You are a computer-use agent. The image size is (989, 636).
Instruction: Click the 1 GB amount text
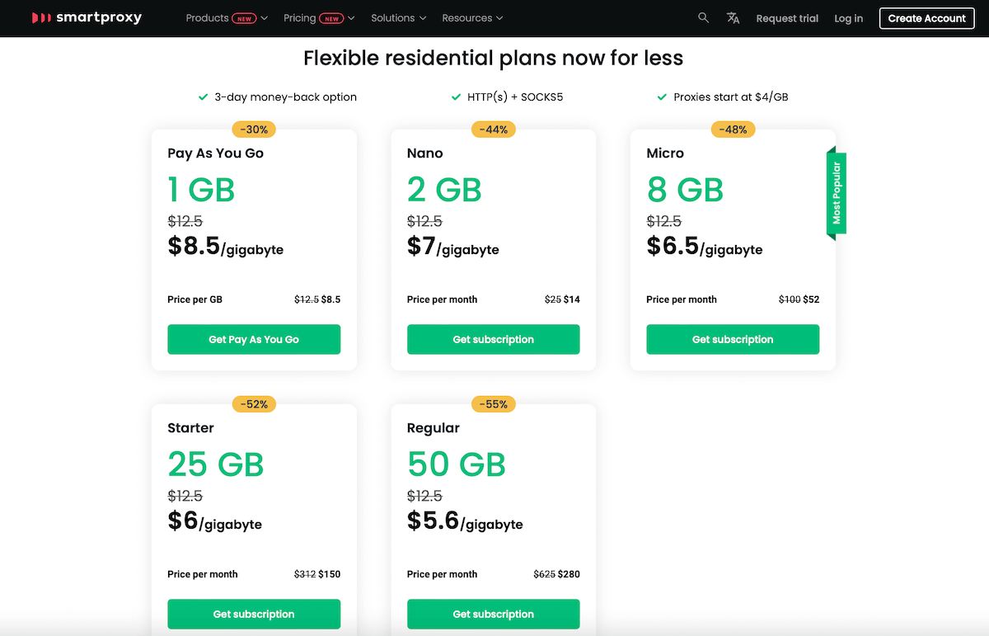[201, 190]
